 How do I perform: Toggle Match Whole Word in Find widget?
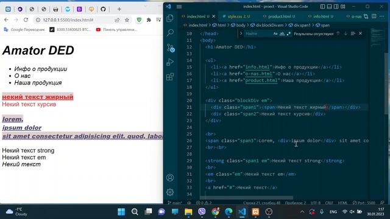point(282,33)
